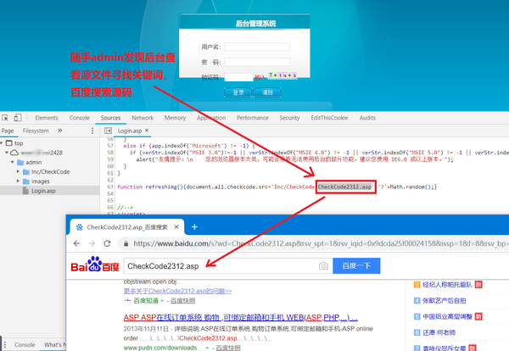Click the camera image-search icon
The height and width of the screenshot is (351, 509).
(323, 266)
